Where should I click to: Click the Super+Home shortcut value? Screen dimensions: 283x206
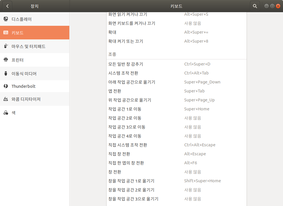tap(197, 109)
